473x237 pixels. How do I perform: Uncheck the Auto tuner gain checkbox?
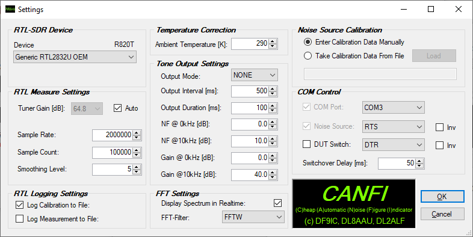click(x=117, y=108)
